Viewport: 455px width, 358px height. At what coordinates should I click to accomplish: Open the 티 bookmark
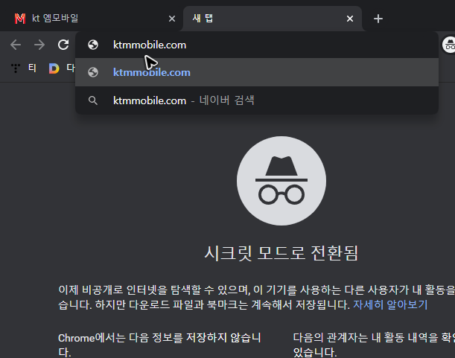(x=24, y=68)
